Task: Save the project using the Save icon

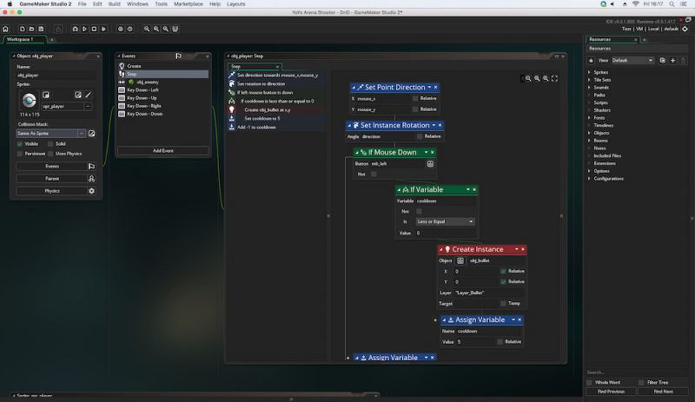Action: point(40,29)
